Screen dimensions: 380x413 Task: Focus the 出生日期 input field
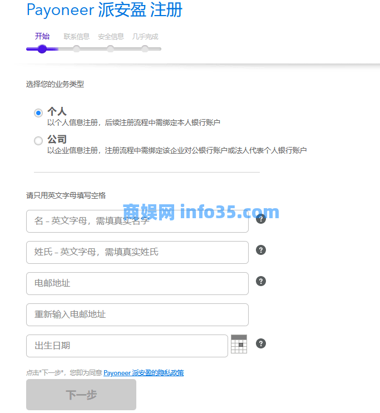click(127, 346)
